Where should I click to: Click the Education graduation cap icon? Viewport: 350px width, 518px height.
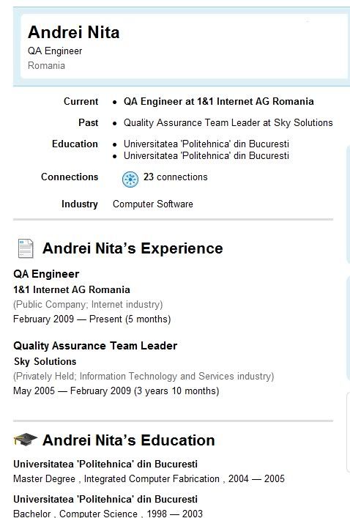[x=26, y=440]
